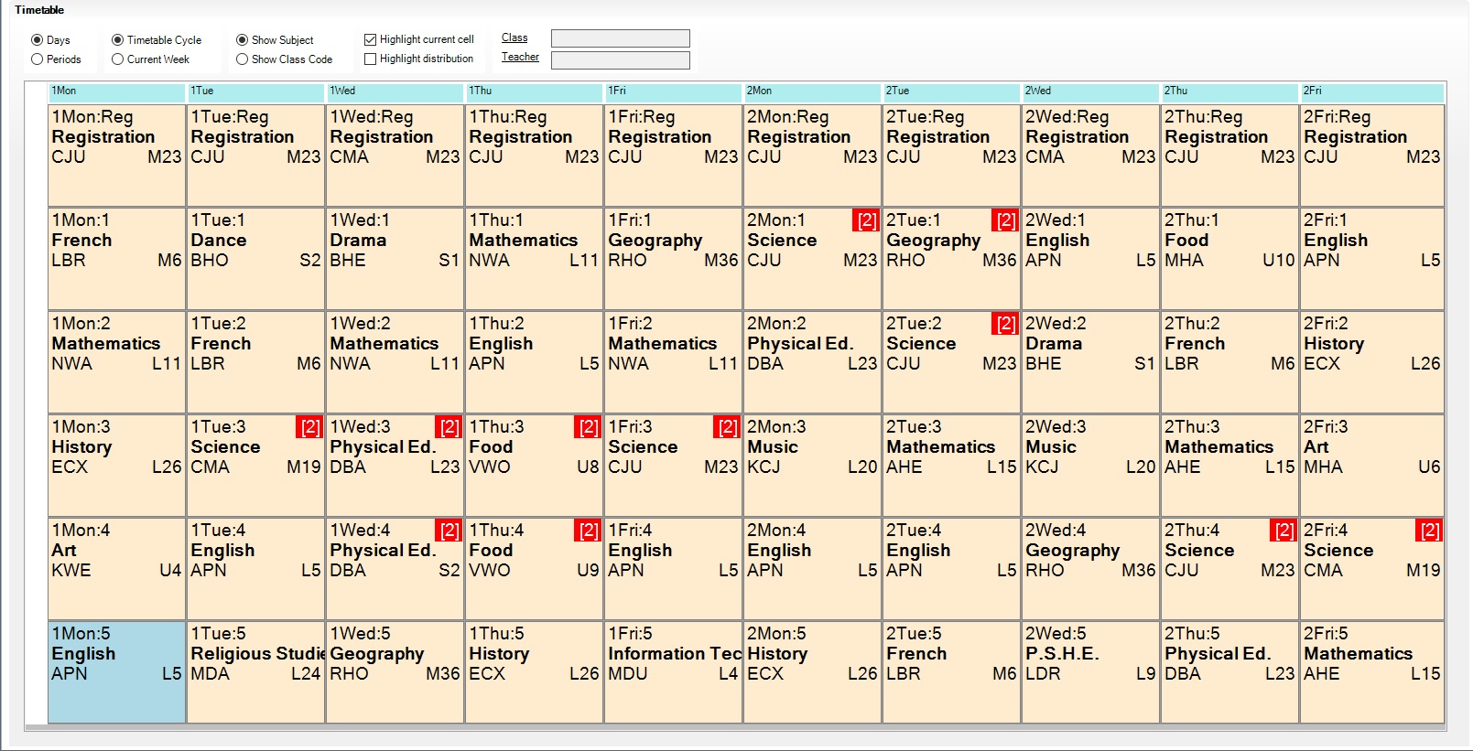Click the red [2] badge on 2Fri:4 Science
The image size is (1473, 751).
point(1429,531)
